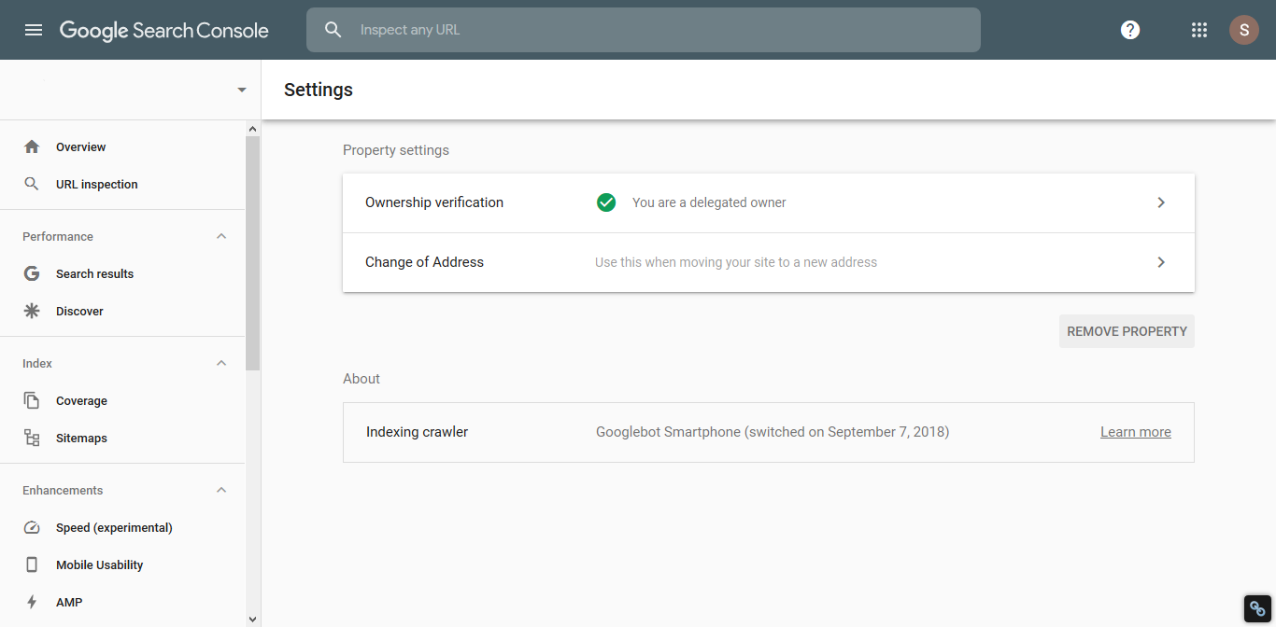Open the Learn more link

tap(1135, 432)
